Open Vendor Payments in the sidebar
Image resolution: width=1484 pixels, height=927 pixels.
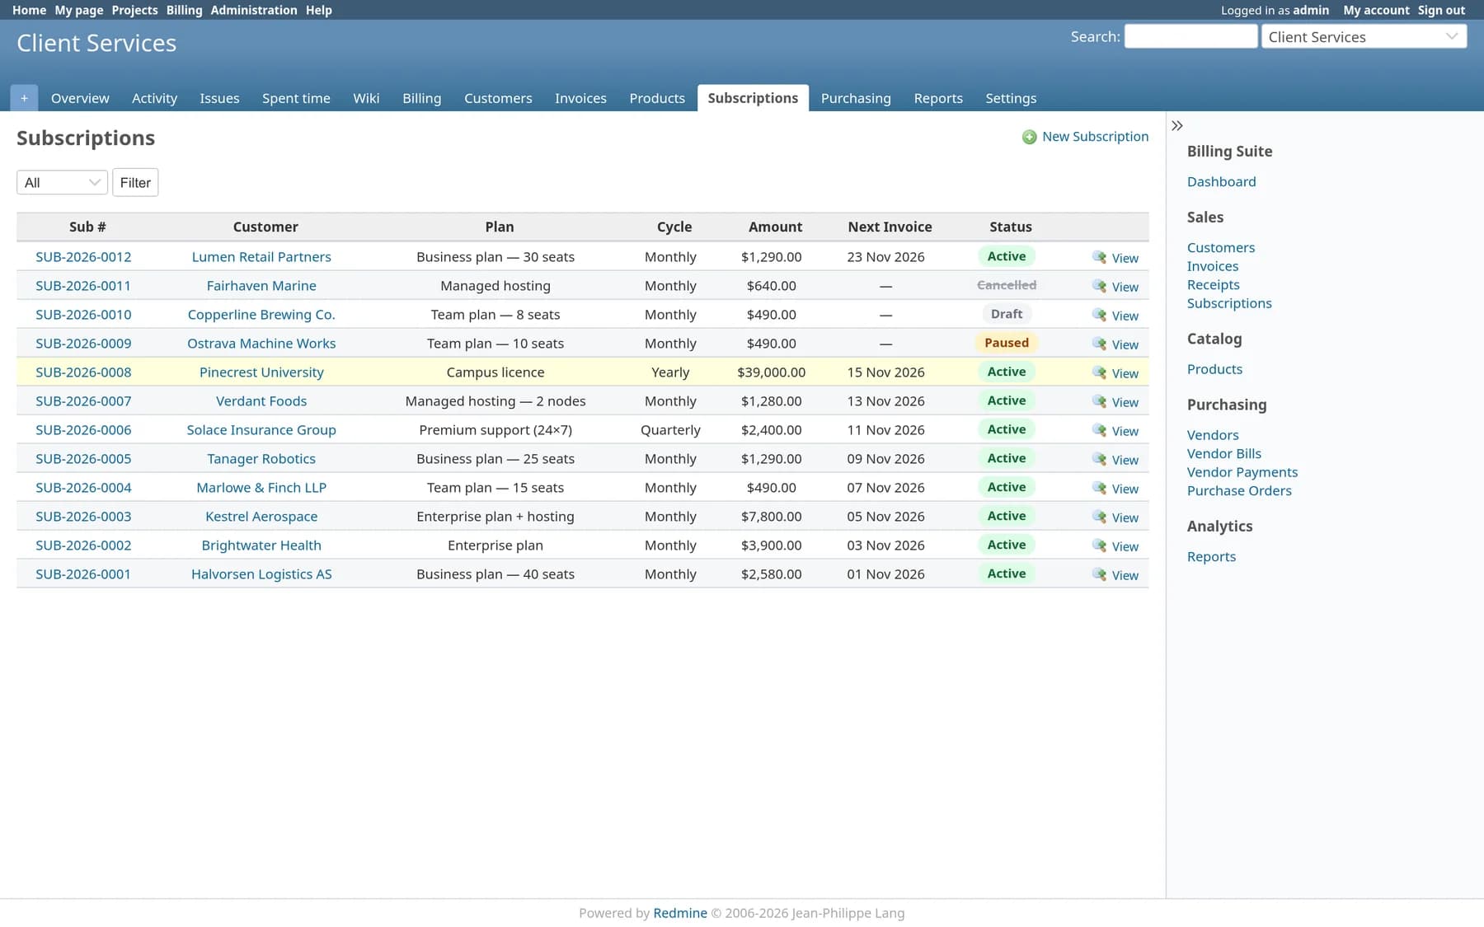(1242, 472)
